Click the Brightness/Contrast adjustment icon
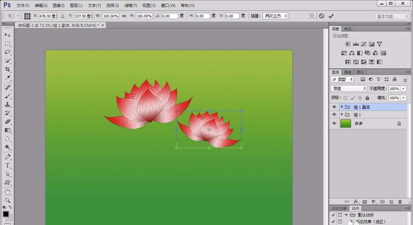Image resolution: width=413 pixels, height=225 pixels. tap(348, 44)
